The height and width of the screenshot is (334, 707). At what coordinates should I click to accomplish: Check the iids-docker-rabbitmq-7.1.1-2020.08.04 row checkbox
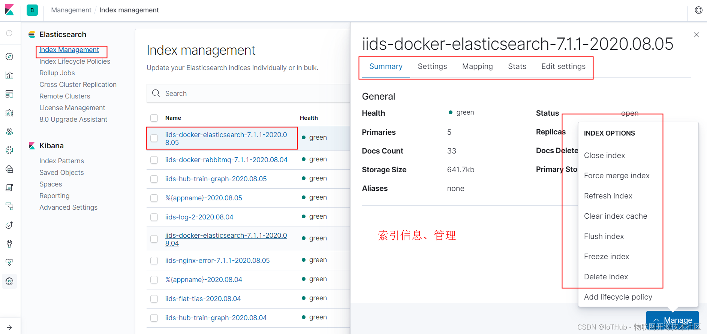pyautogui.click(x=154, y=160)
